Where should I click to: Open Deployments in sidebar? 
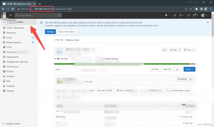click(x=13, y=57)
